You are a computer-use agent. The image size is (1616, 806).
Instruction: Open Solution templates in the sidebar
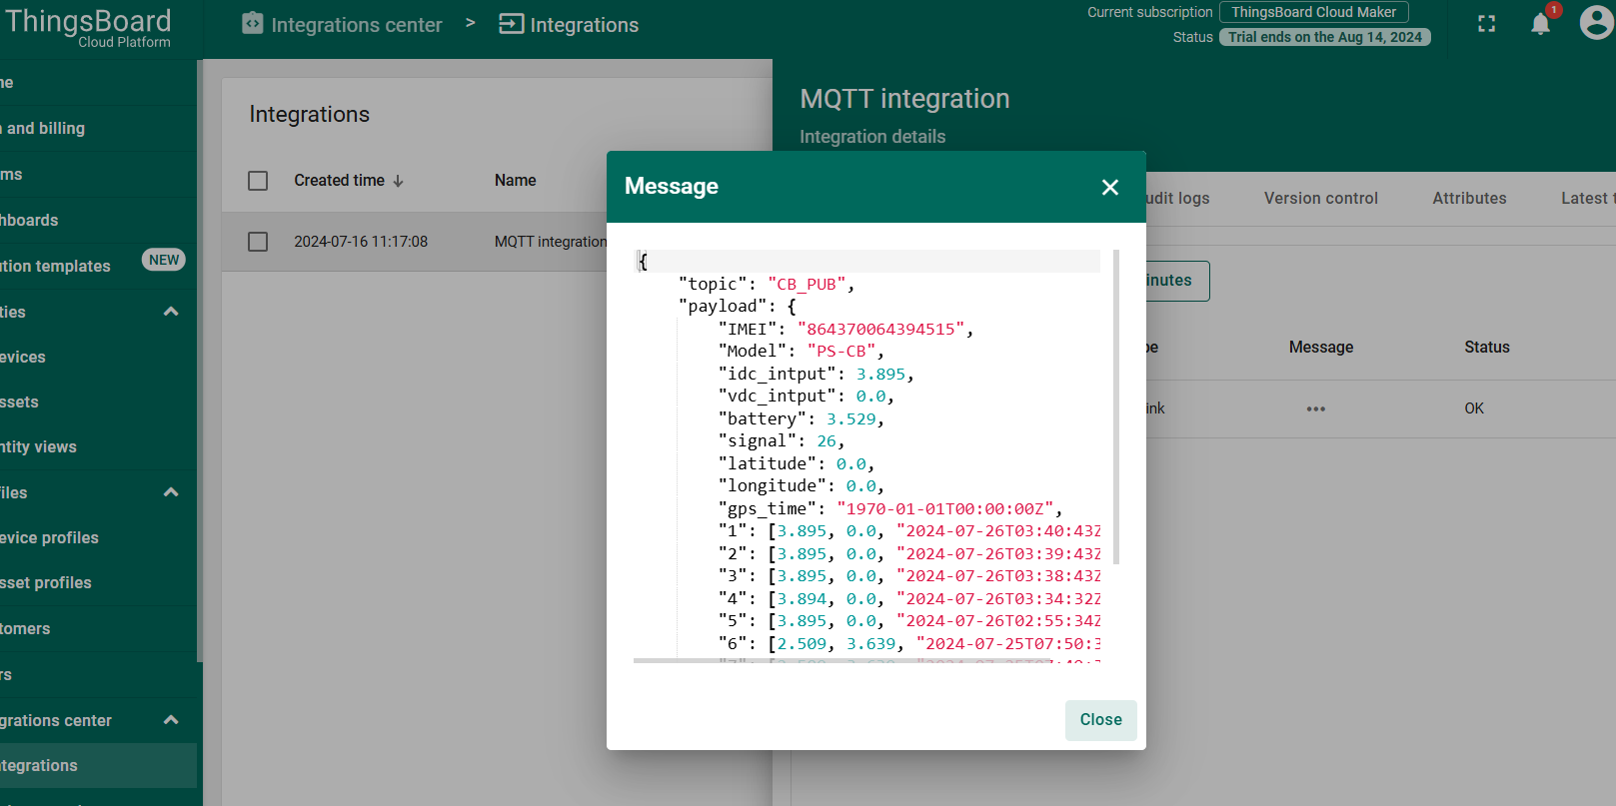[98, 266]
